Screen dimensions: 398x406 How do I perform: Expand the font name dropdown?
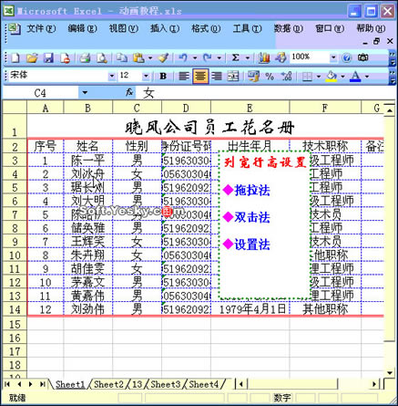112,76
